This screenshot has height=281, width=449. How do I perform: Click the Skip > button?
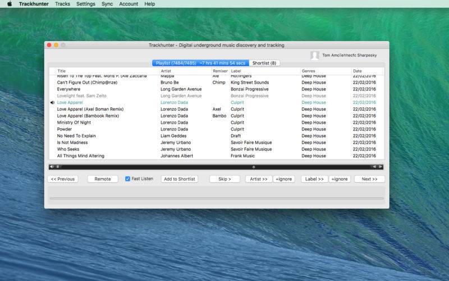(224, 179)
